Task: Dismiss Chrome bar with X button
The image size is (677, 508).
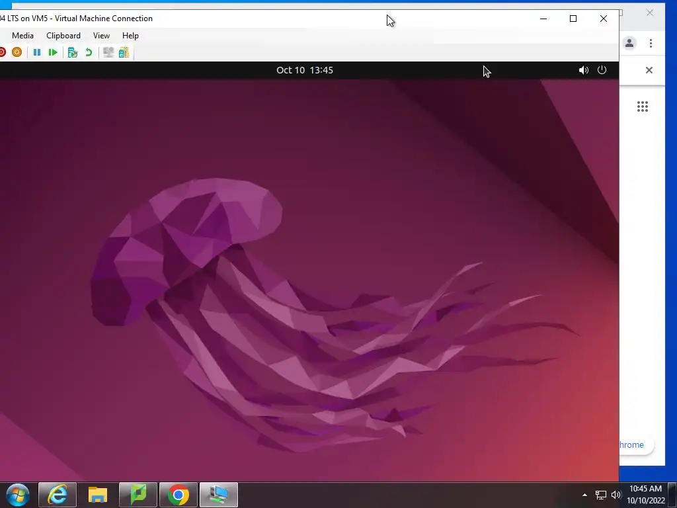Action: 649,70
